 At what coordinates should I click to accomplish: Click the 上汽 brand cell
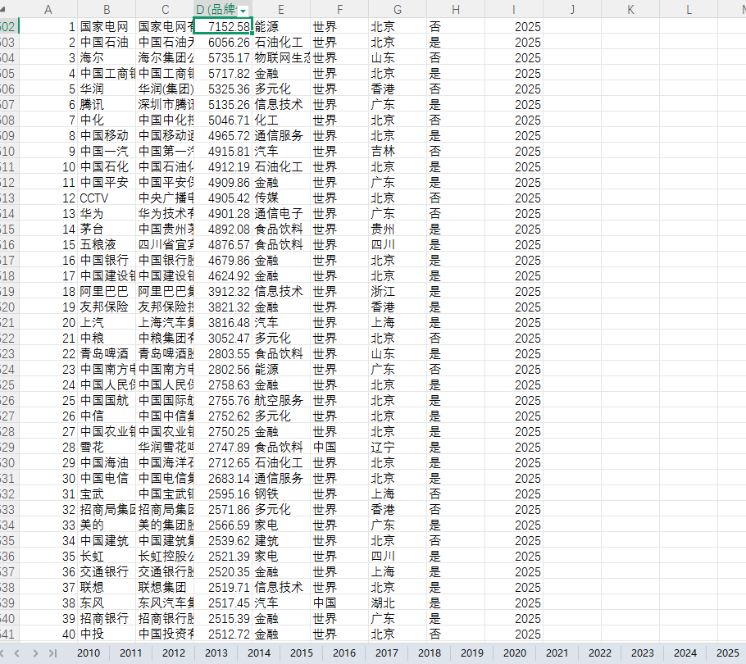click(x=107, y=323)
